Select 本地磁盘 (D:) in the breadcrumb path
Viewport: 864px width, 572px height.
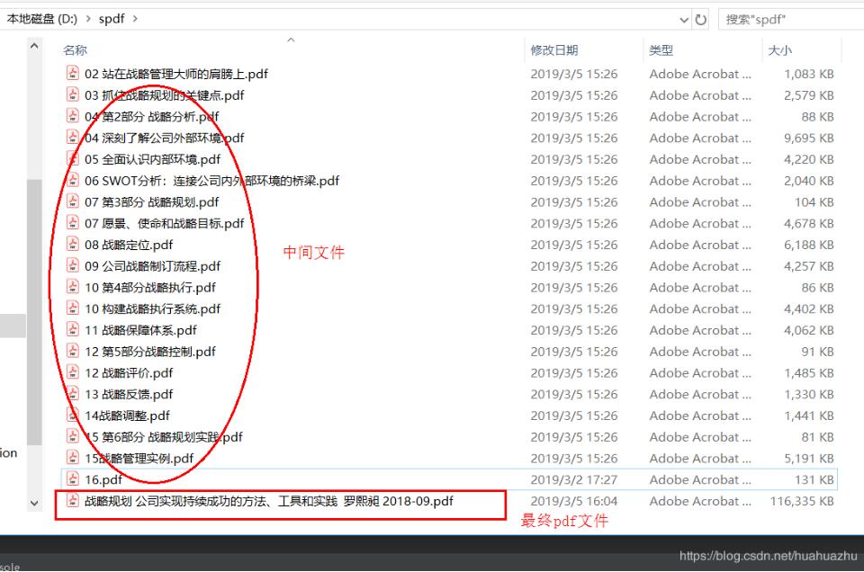(42, 18)
